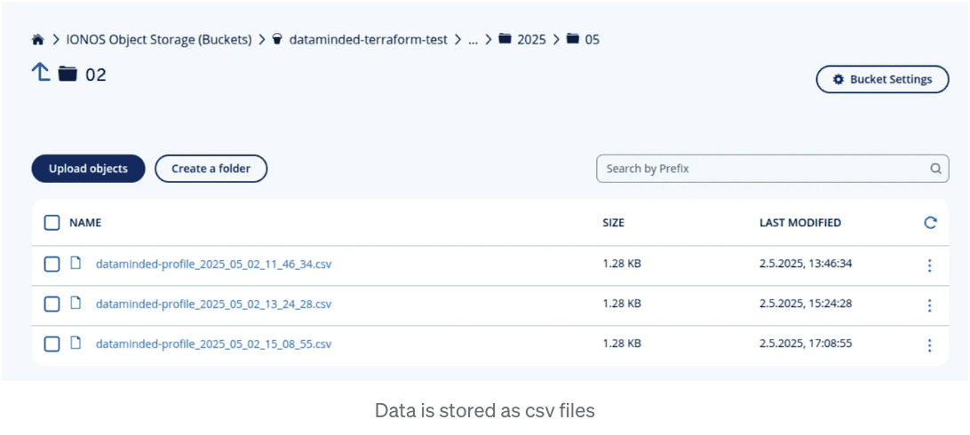Click the 02 folder title icon
Image resolution: width=970 pixels, height=435 pixels.
click(68, 75)
